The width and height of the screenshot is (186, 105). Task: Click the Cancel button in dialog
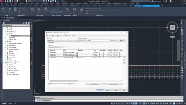pos(108,90)
